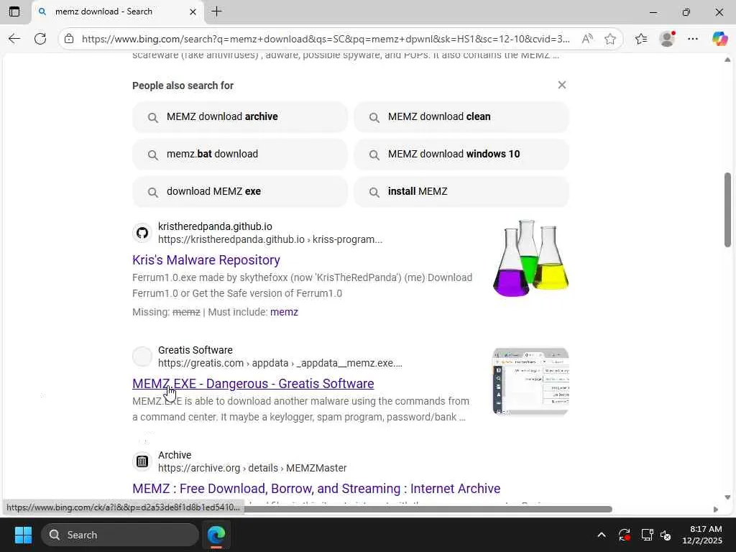
Task: Open Read aloud feature
Action: (587, 39)
